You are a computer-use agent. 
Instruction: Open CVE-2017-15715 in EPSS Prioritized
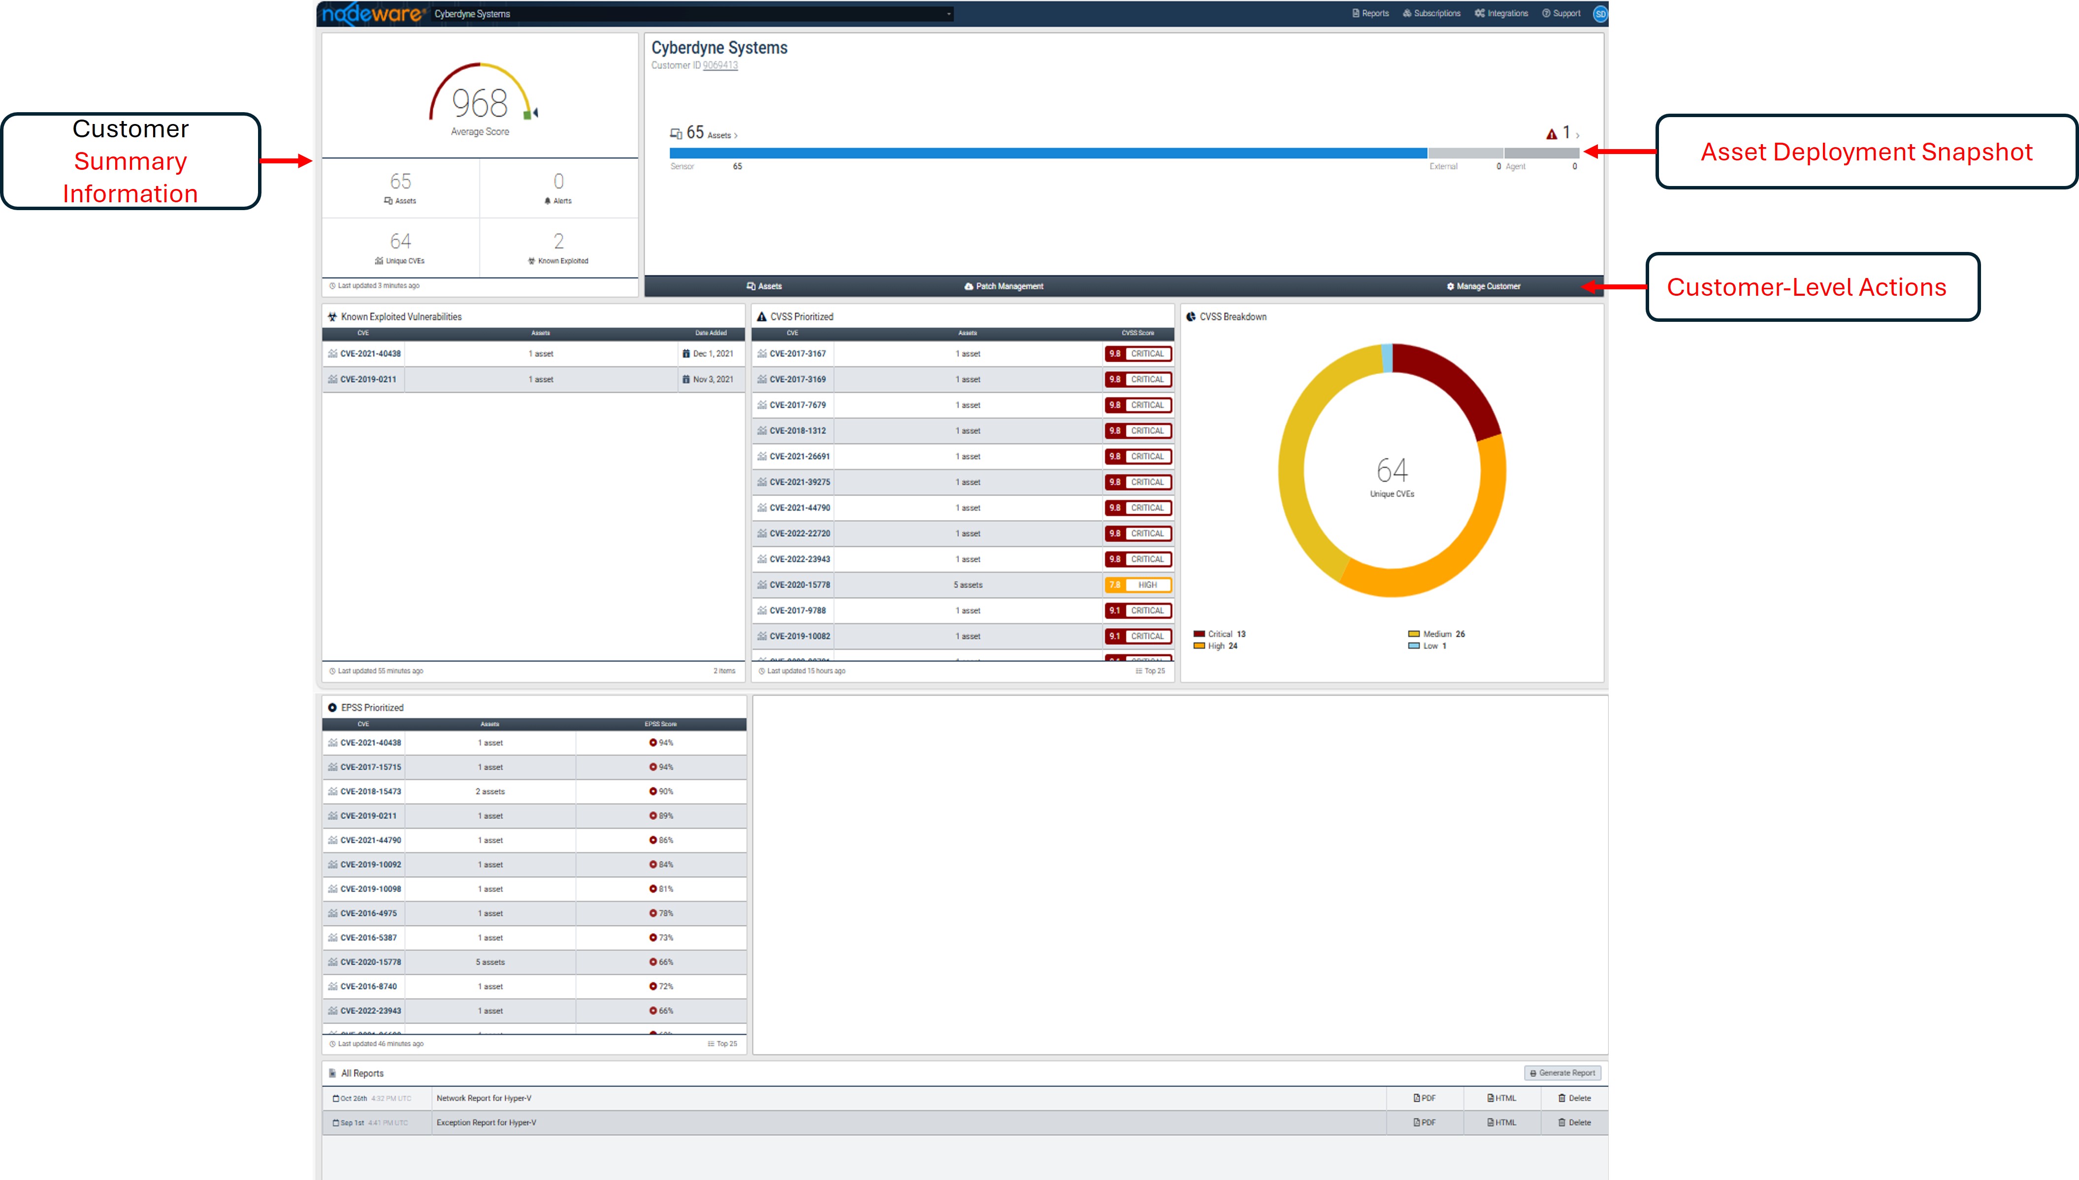tap(371, 767)
